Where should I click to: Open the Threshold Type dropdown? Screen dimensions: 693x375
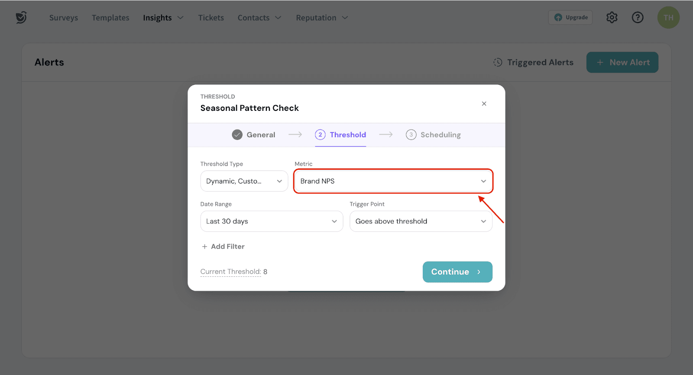click(x=244, y=181)
